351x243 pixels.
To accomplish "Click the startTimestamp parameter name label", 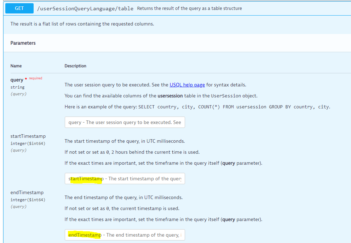I will tap(28, 136).
